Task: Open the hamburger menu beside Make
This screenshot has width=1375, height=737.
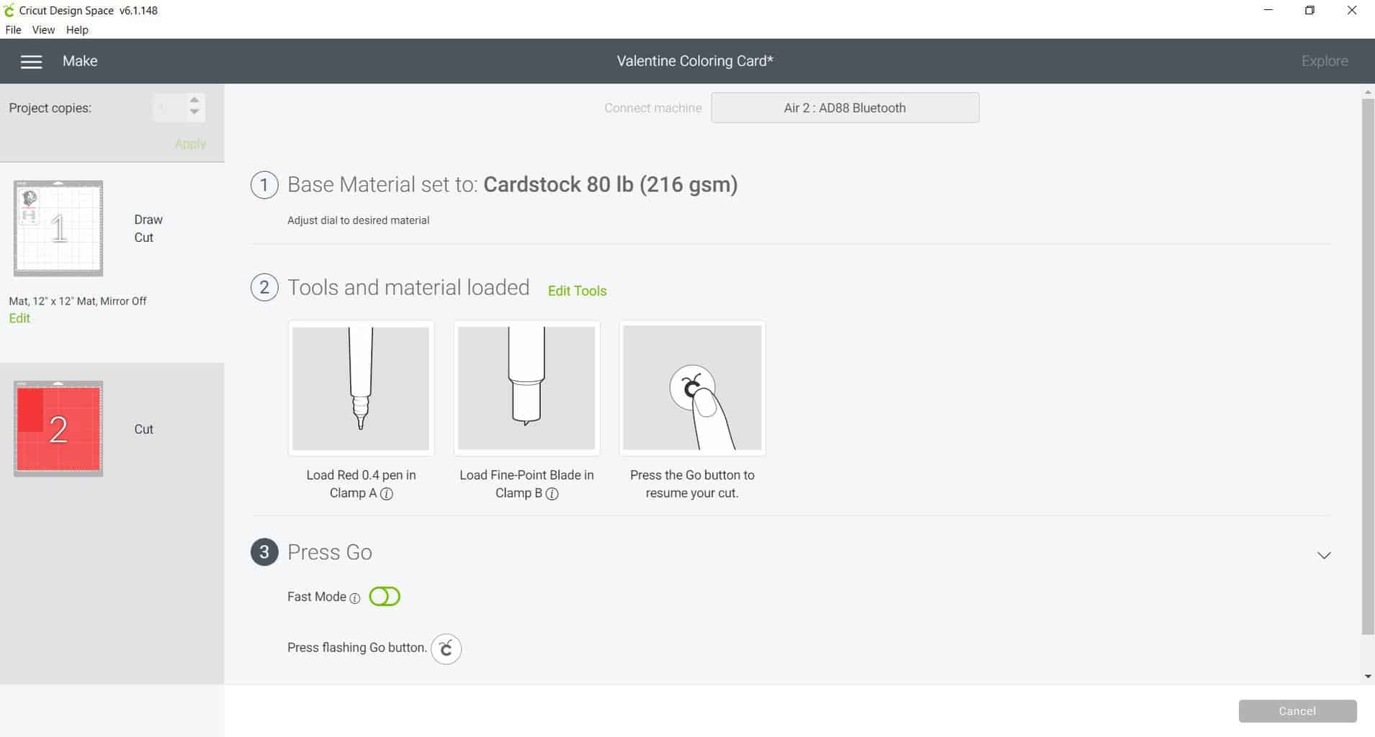Action: 31,62
